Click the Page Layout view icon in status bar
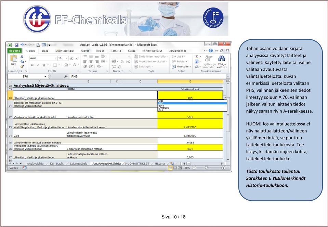The image size is (328, 227). coord(175,168)
